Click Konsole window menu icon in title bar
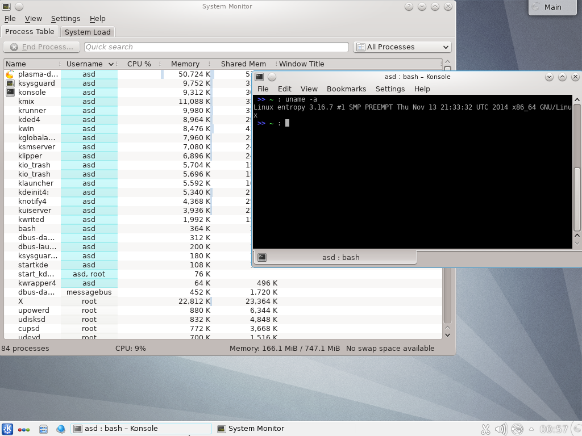The image size is (582, 436). pos(259,77)
